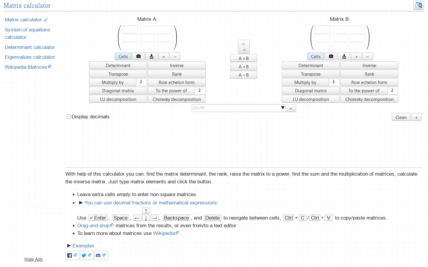Click the camera icon under Matrix B

pos(331,56)
